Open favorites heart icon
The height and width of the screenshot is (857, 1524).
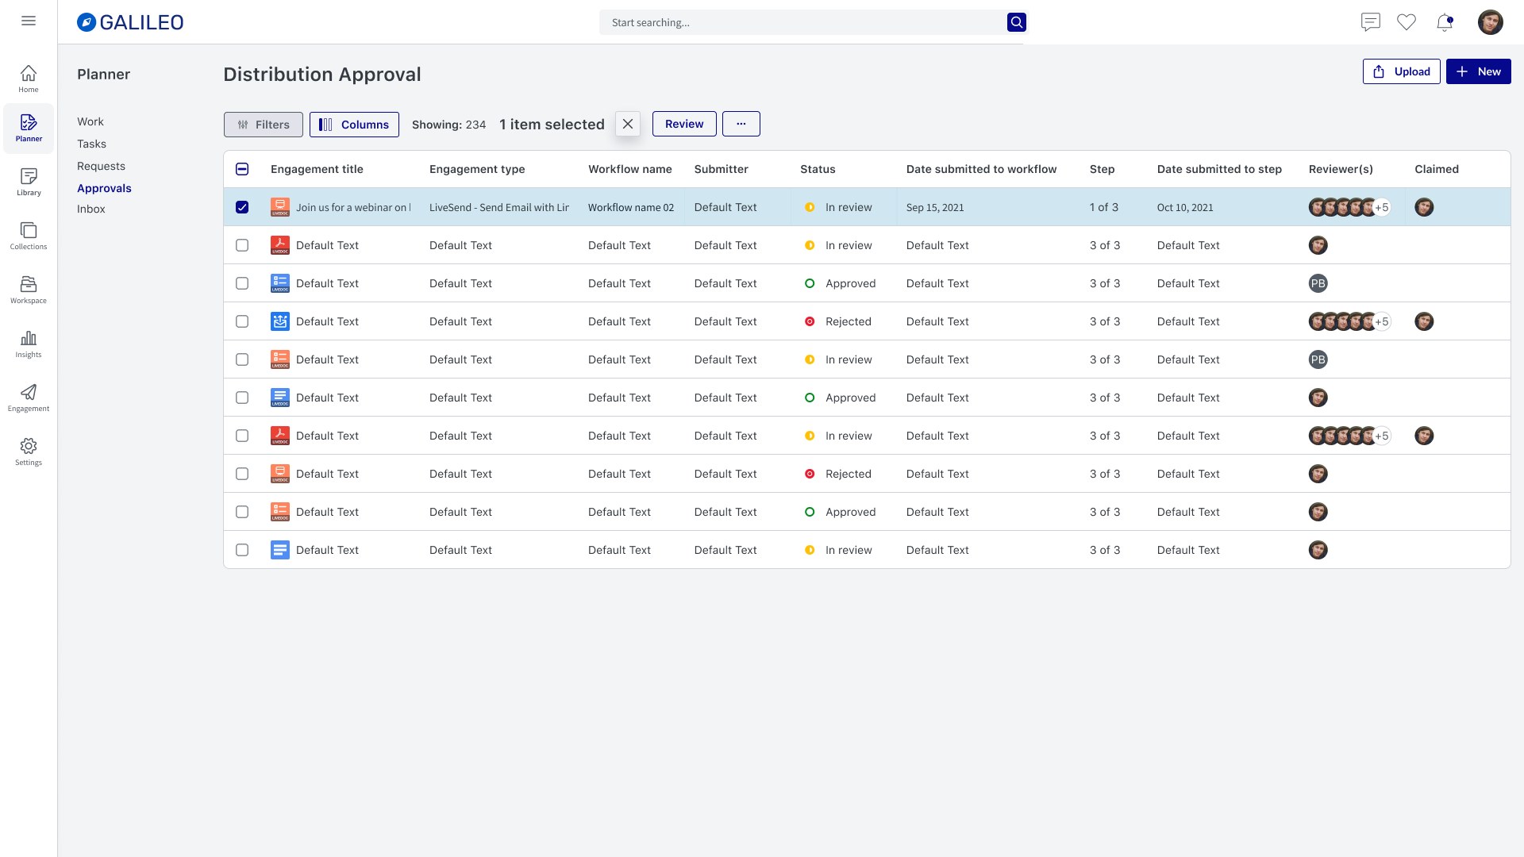(1407, 22)
